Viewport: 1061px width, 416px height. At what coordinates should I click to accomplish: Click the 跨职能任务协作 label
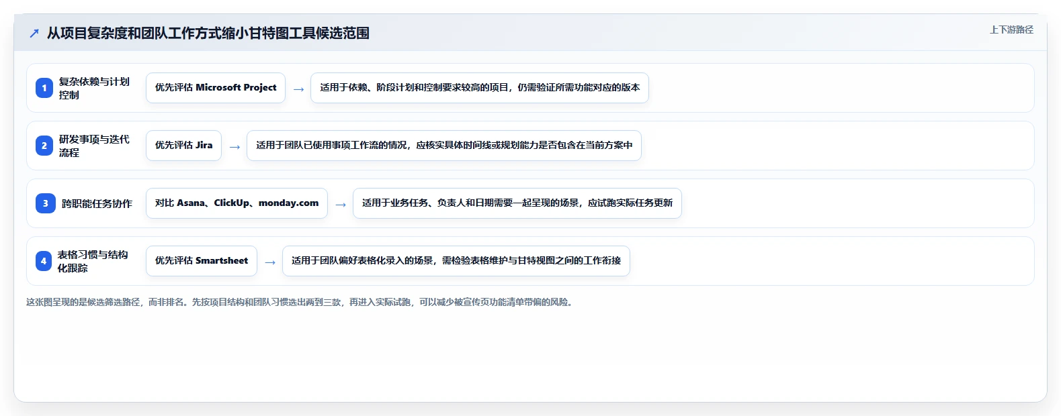[x=97, y=203]
